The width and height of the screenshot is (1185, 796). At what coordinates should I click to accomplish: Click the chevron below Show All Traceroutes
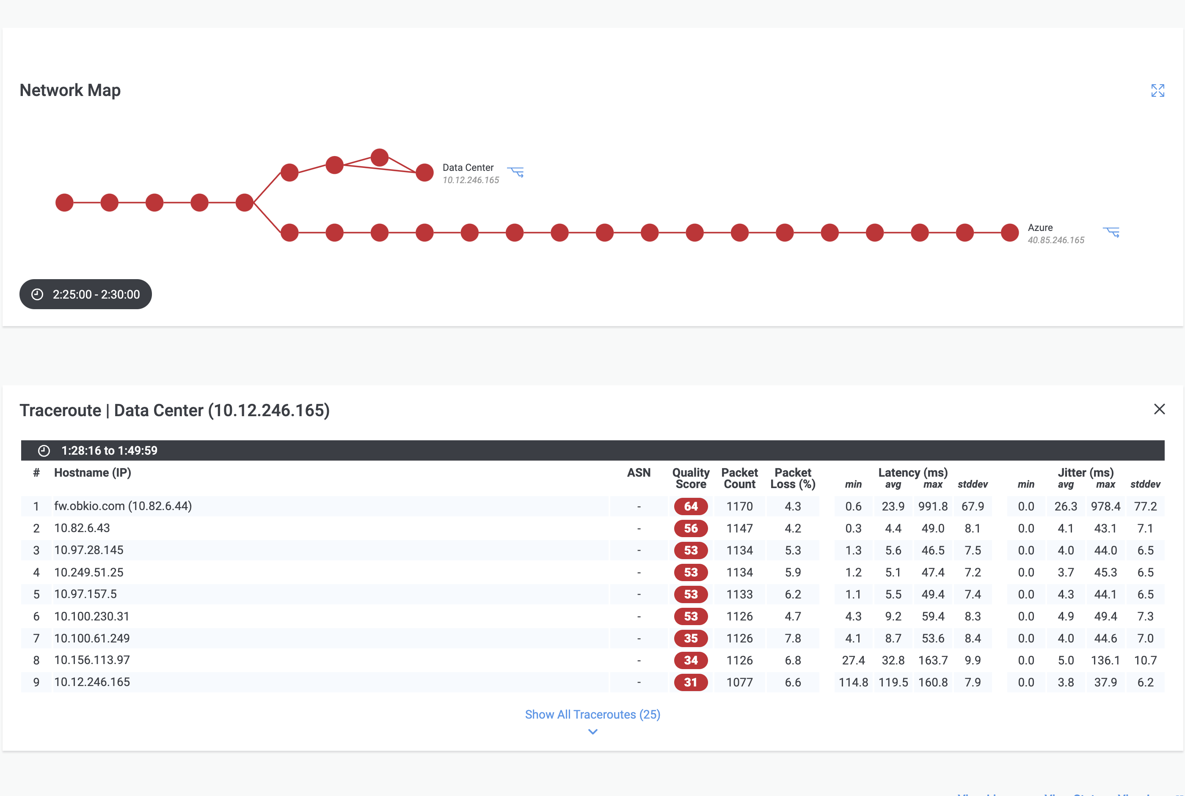pyautogui.click(x=591, y=732)
